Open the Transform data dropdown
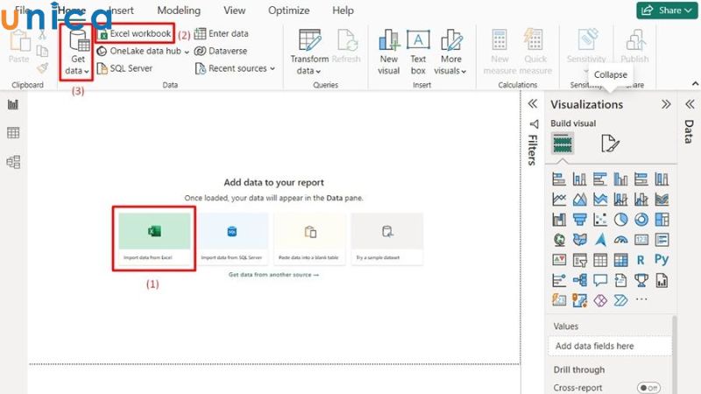Screen dimensions: 701x394 pyautogui.click(x=309, y=53)
